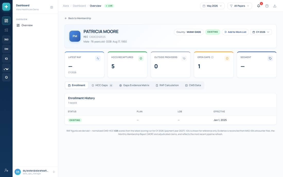This screenshot has width=283, height=177.
Task: Click the Dashboard breadcrumb link
Action: [x=79, y=6]
